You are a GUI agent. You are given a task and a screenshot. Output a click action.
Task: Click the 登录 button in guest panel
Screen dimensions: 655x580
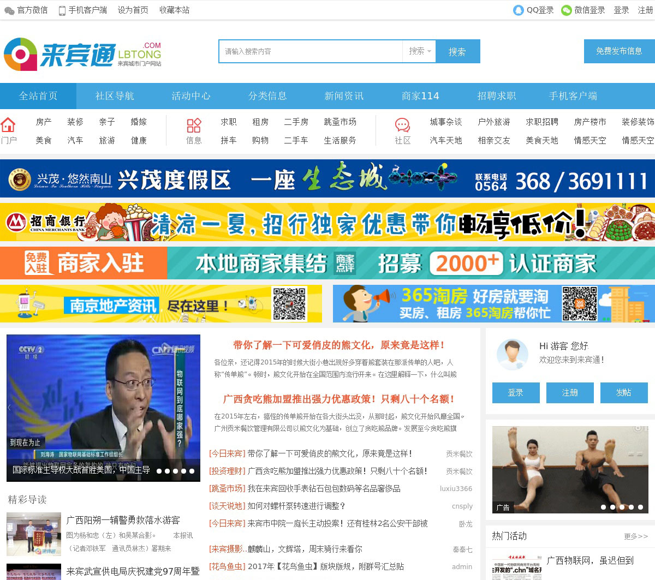pos(516,393)
